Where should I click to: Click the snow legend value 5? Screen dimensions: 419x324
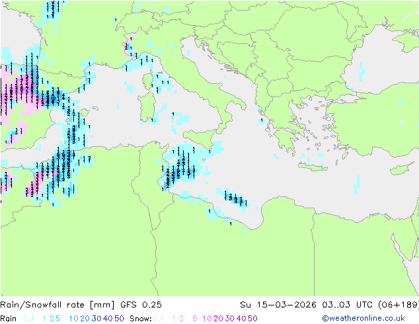point(195,319)
